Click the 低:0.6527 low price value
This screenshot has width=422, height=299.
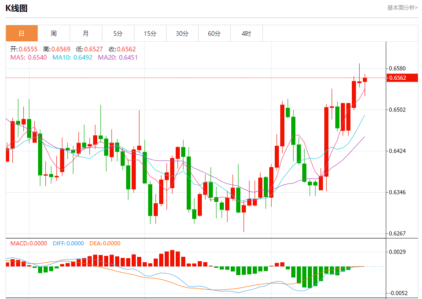89,49
